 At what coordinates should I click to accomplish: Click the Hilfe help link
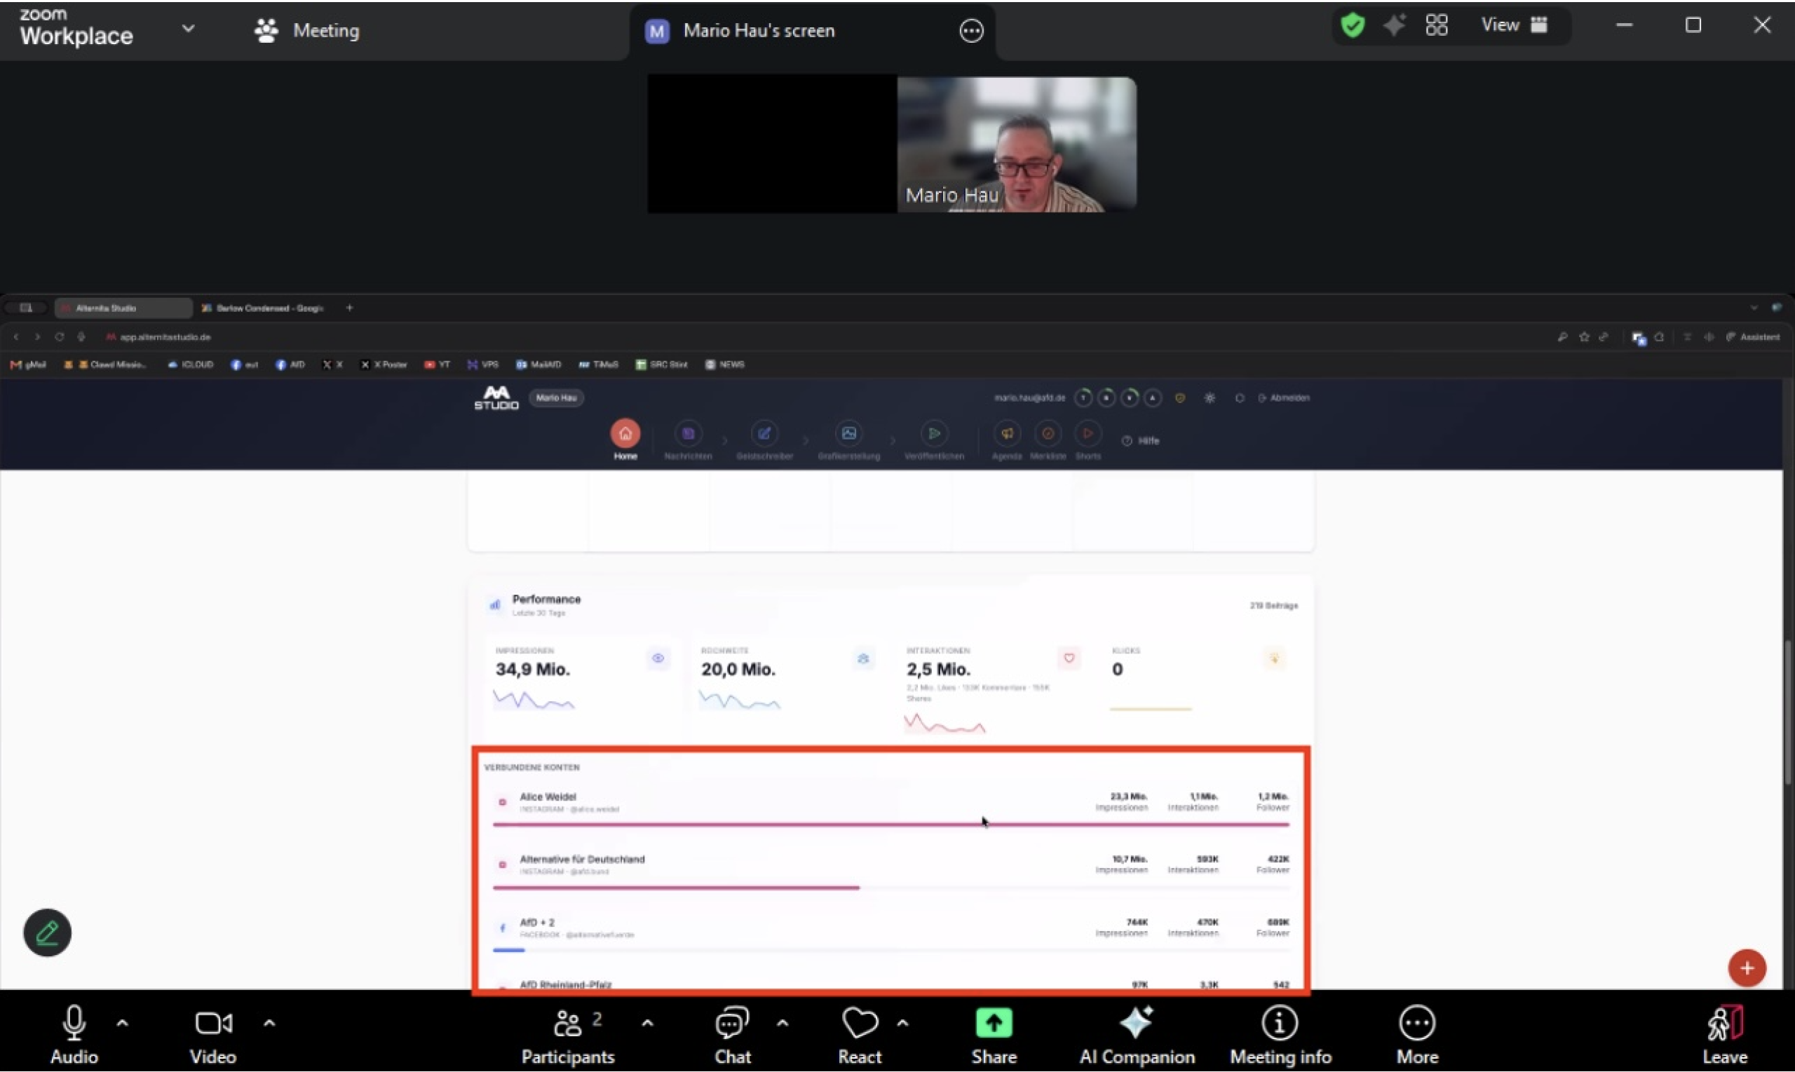[x=1141, y=440]
